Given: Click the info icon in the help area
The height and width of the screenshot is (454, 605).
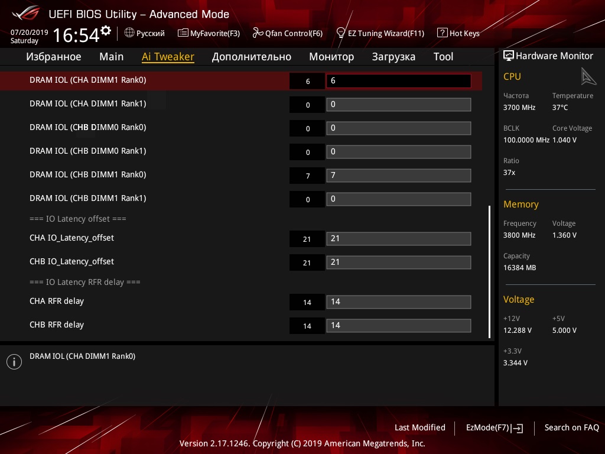Looking at the screenshot, I should click(x=14, y=362).
